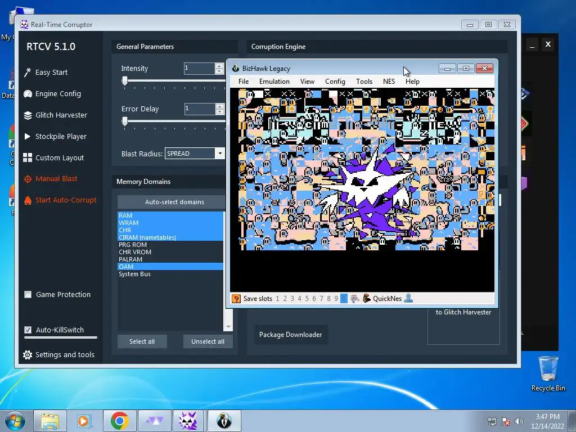
Task: Click inside the Intensity value field
Action: [200, 68]
